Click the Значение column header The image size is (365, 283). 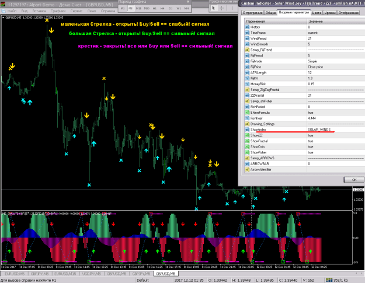(x=336, y=21)
